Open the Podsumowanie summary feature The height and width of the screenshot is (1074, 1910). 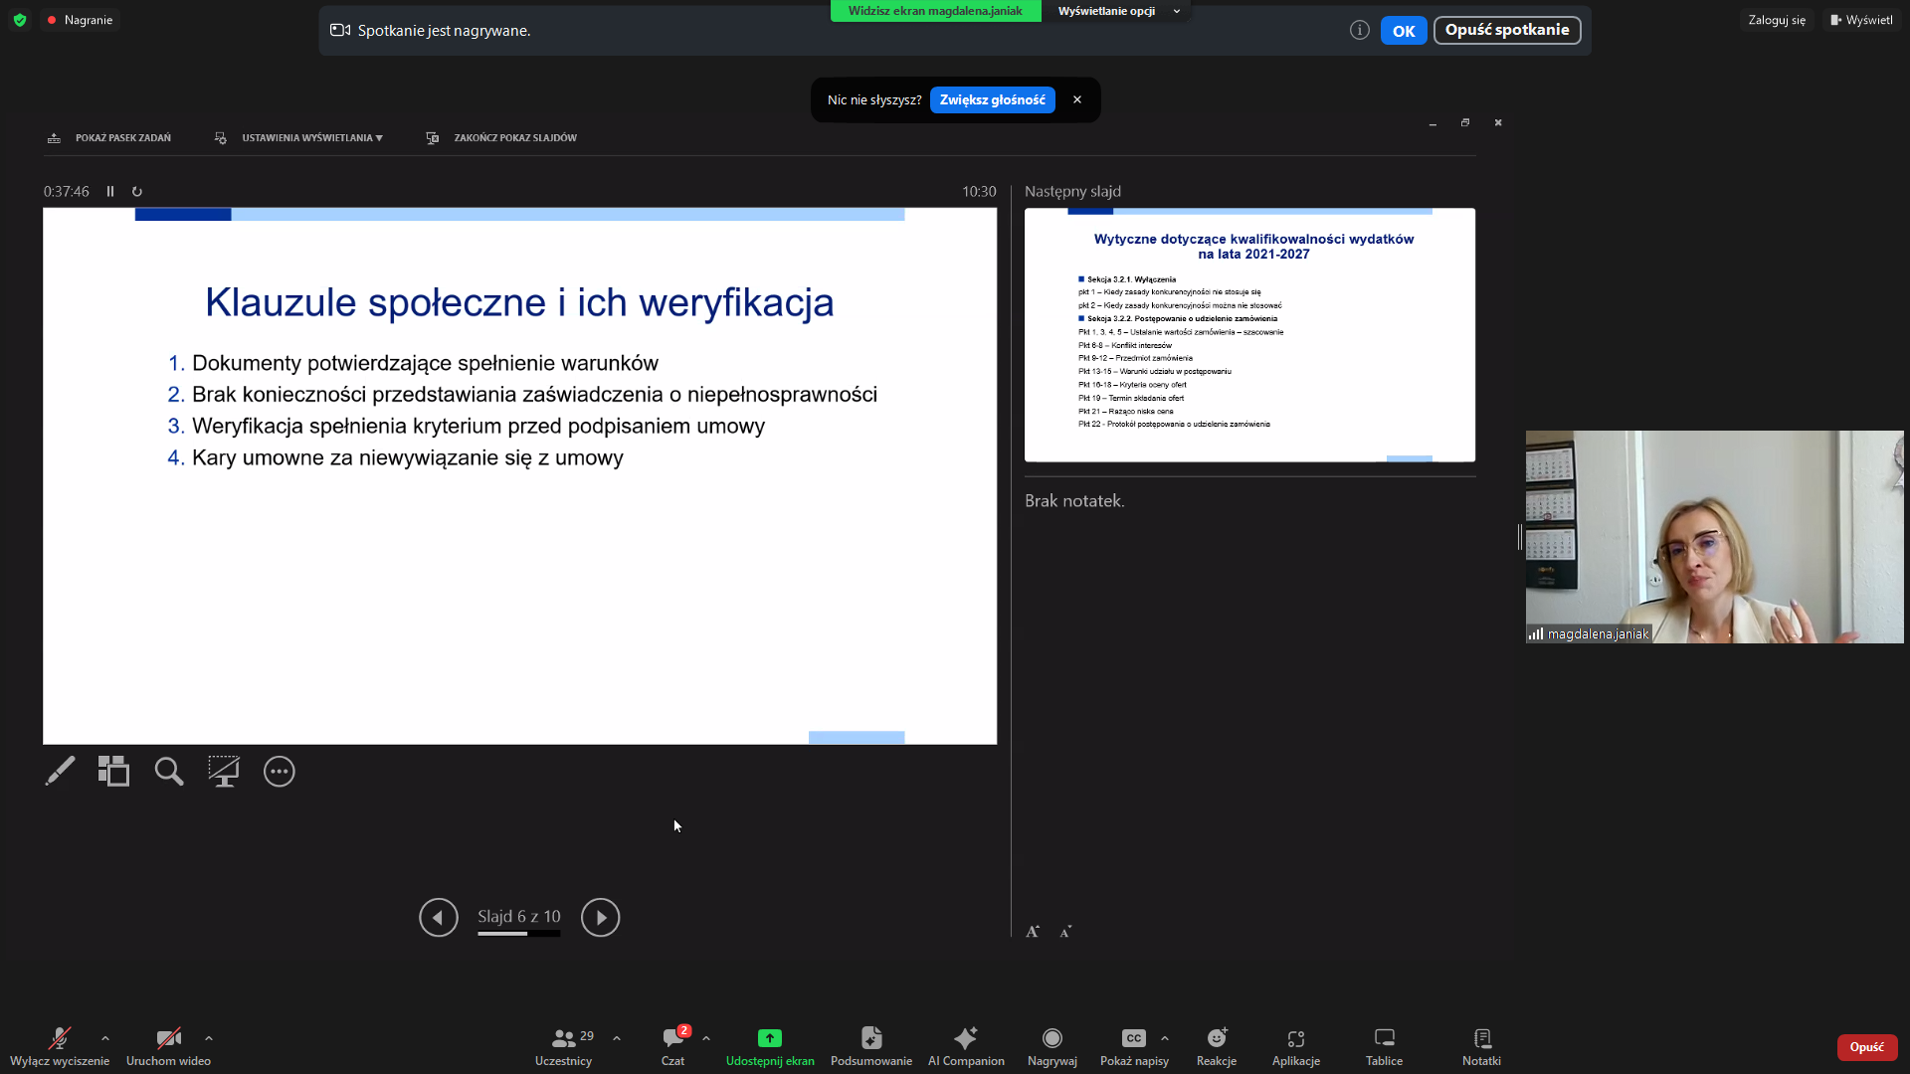(871, 1046)
